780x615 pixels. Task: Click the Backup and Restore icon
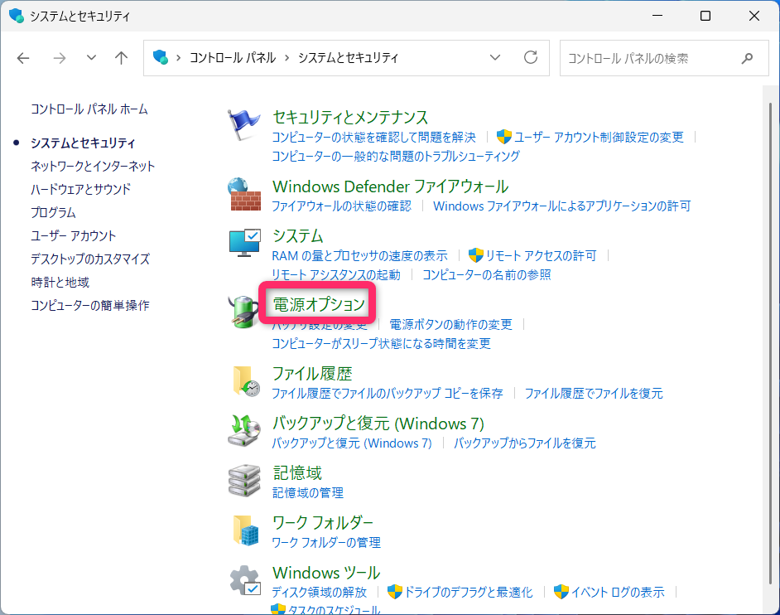click(244, 431)
